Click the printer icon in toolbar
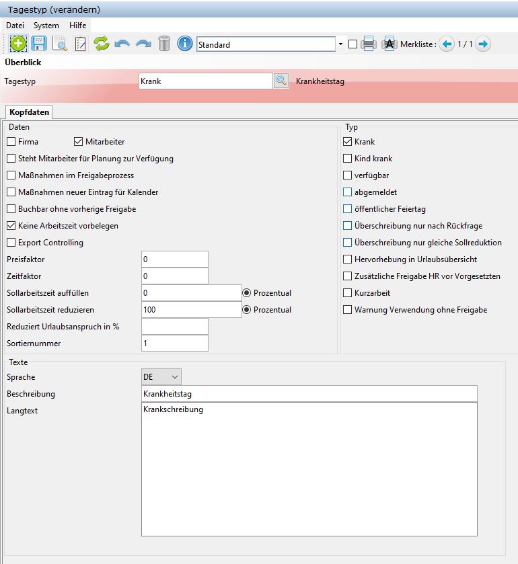This screenshot has width=518, height=564. 368,44
